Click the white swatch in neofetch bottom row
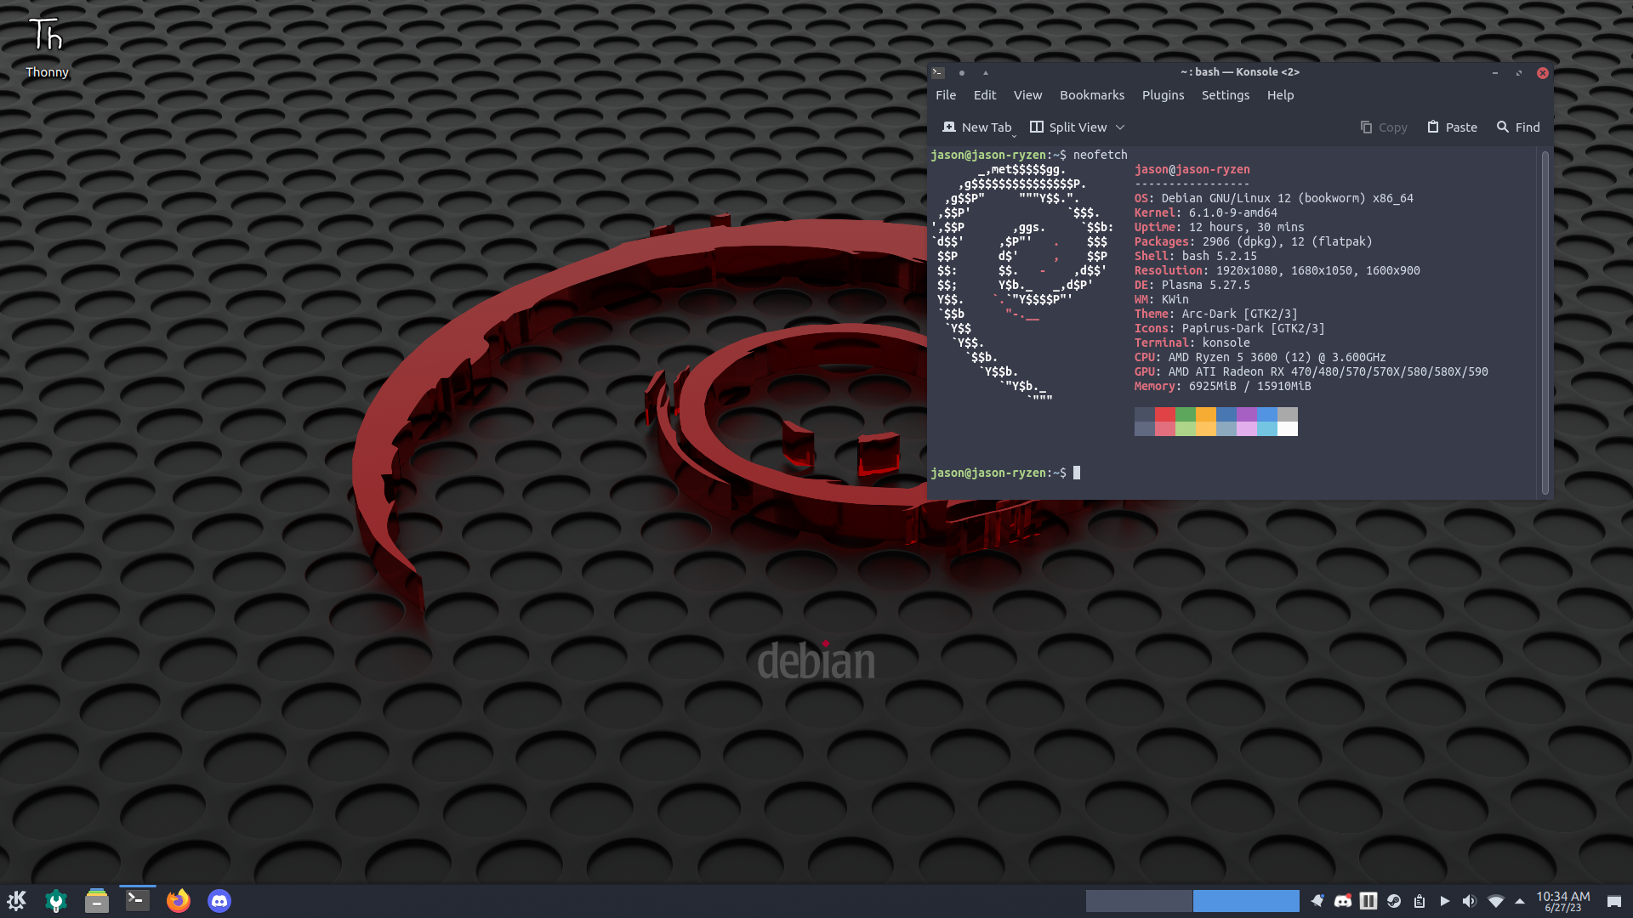This screenshot has height=918, width=1633. pos(1287,429)
